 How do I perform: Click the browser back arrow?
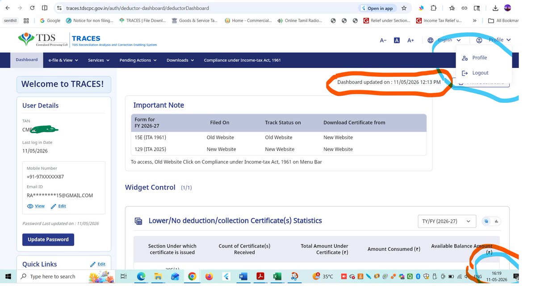point(8,8)
